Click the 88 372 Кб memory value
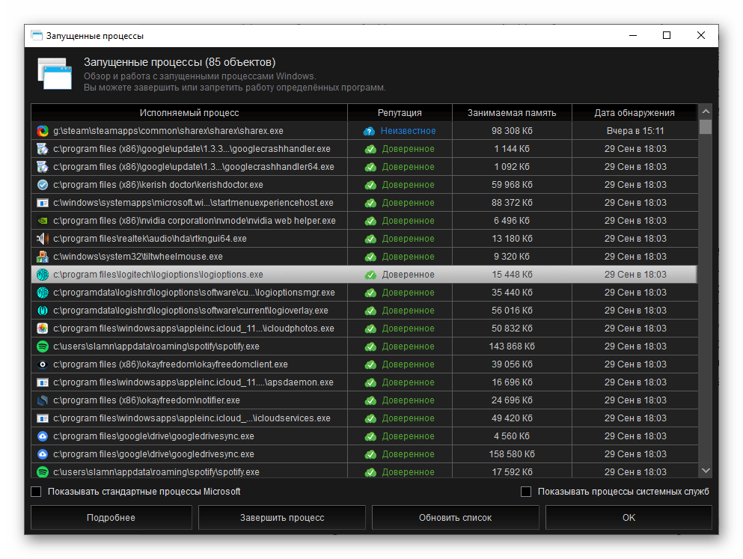Viewport: 743px width, 559px height. [x=512, y=203]
